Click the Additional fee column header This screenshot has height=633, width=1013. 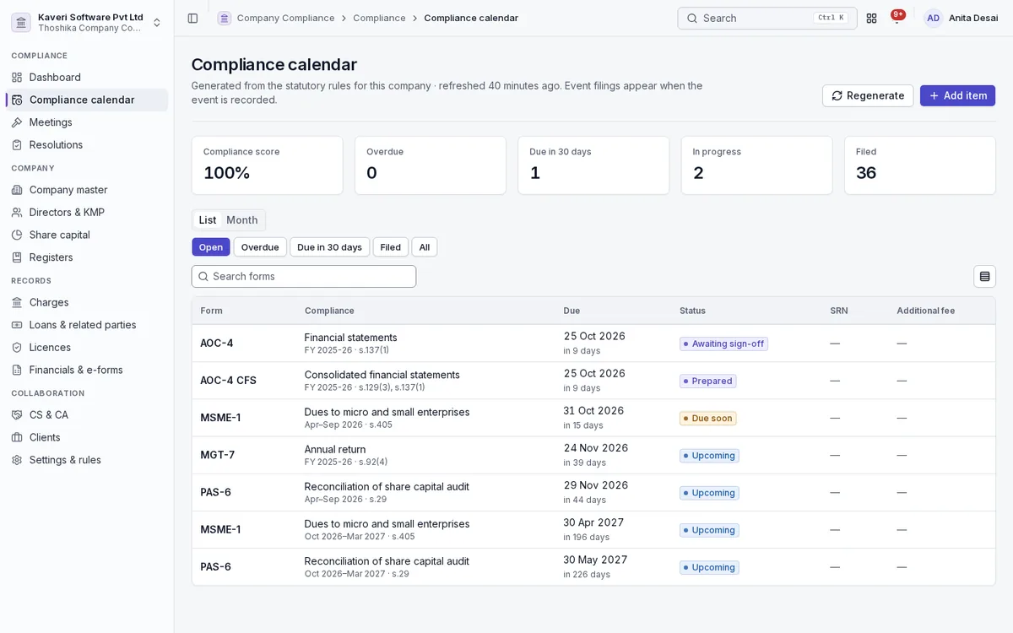pyautogui.click(x=925, y=311)
